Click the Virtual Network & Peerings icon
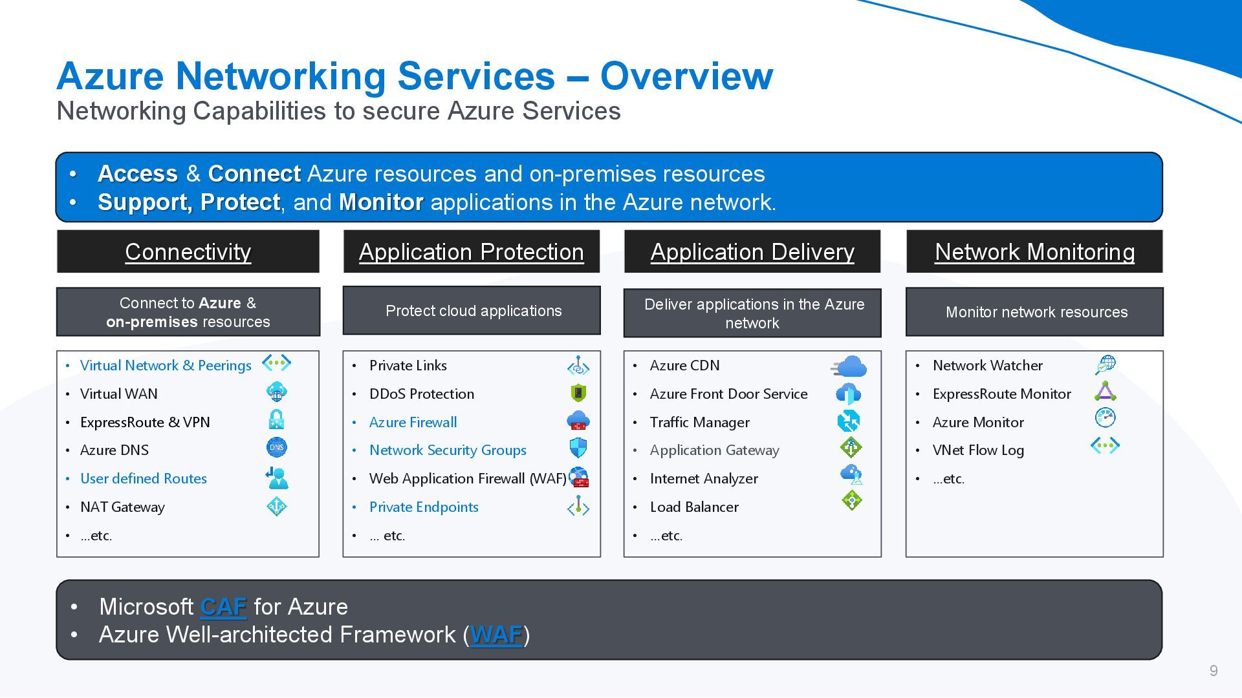Image resolution: width=1242 pixels, height=698 pixels. point(276,363)
